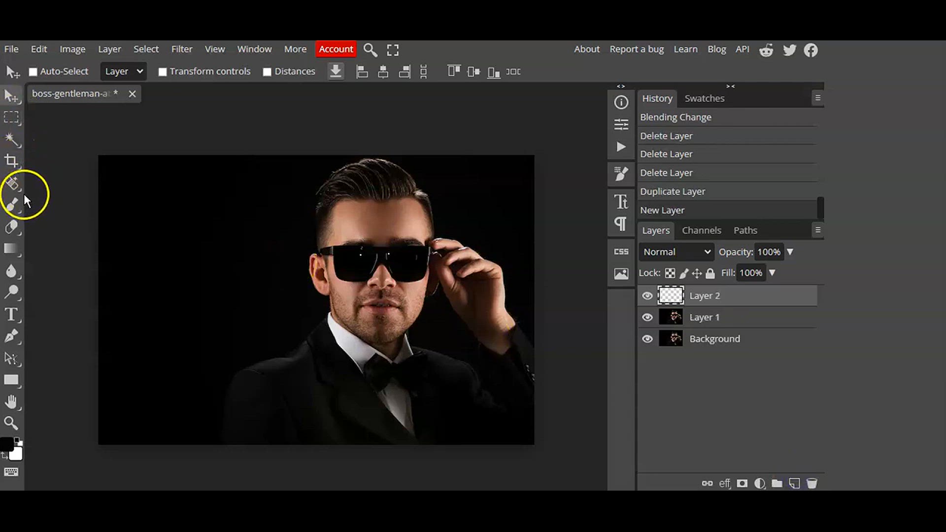Open the CSS panel
946x532 pixels.
[621, 252]
